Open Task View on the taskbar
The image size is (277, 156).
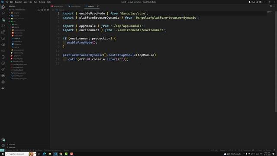(x=39, y=154)
